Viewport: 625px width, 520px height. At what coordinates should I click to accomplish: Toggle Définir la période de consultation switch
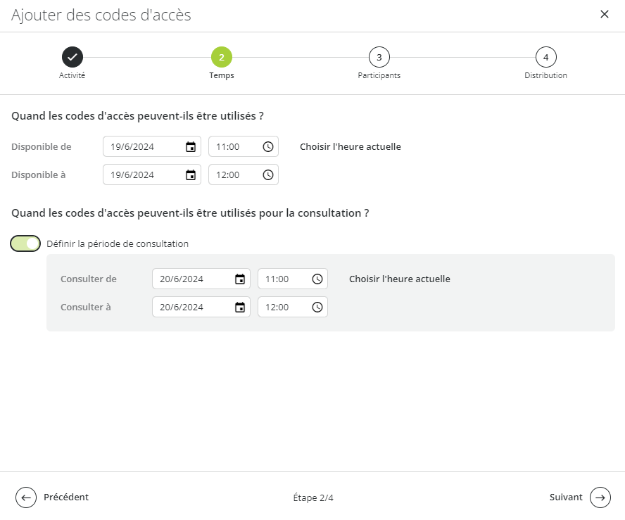point(25,243)
